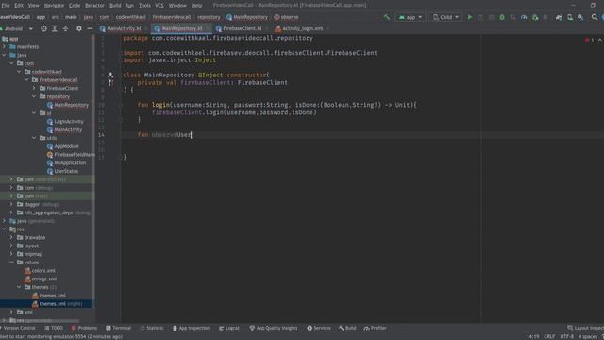Start debugging with the green bug icon
The width and height of the screenshot is (604, 340).
tap(502, 17)
